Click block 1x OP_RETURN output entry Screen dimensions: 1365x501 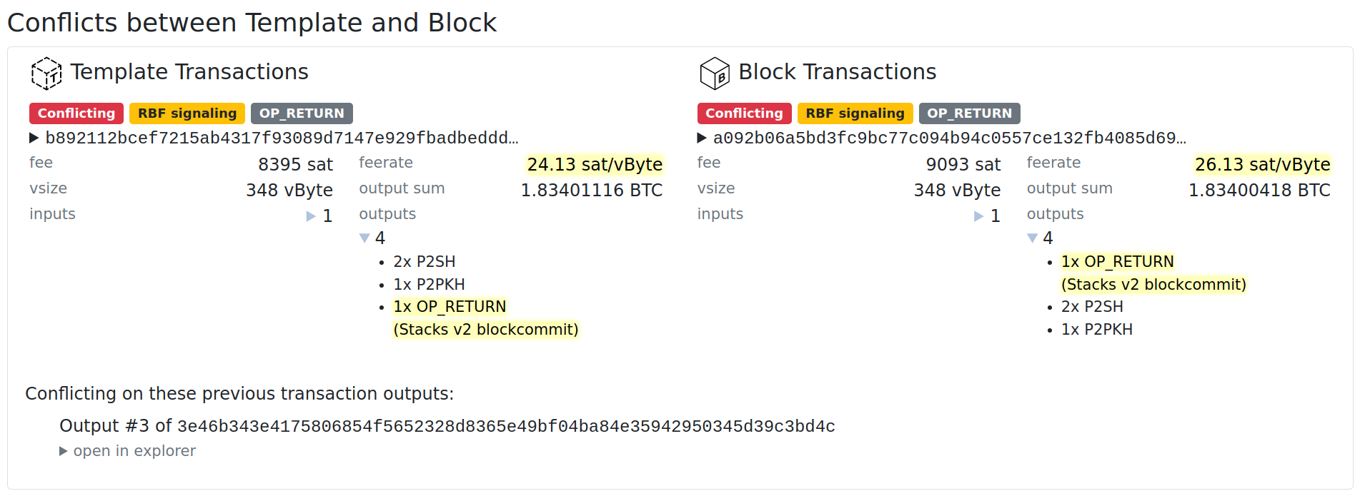click(1118, 262)
